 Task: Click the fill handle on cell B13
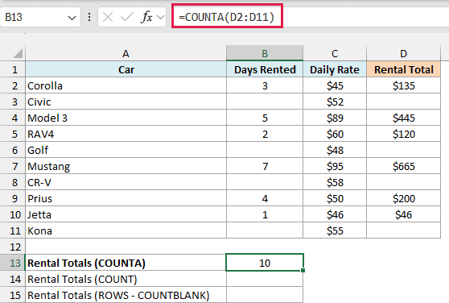coord(303,270)
